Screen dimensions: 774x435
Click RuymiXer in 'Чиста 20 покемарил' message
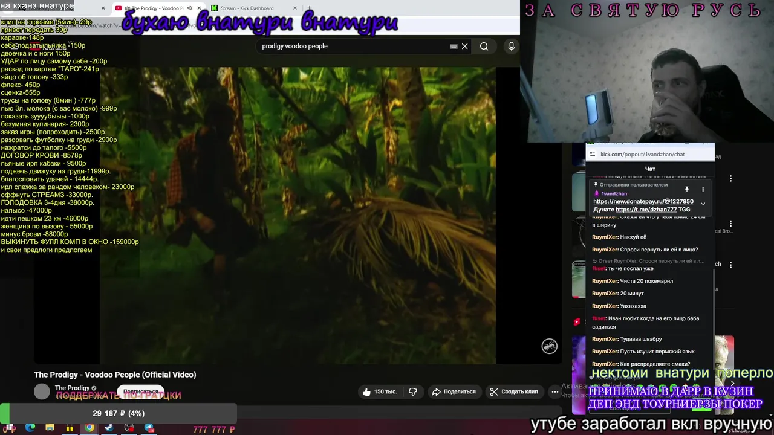(605, 281)
